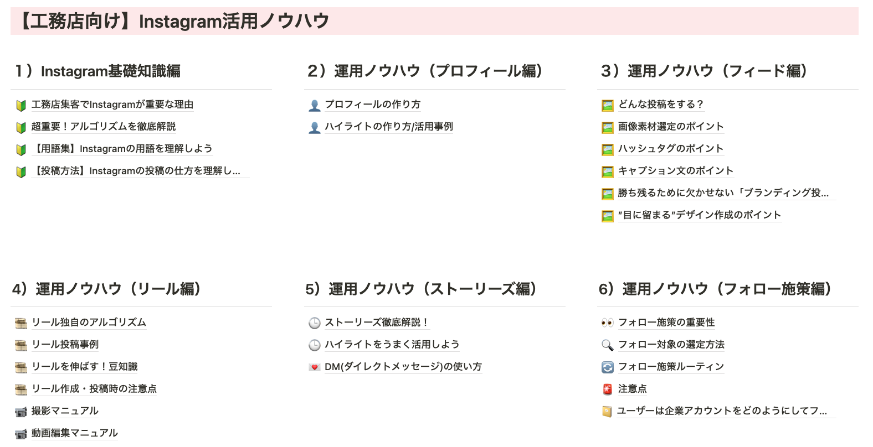
Task: Open 動画編集マニュアル page link
Action: [x=75, y=433]
